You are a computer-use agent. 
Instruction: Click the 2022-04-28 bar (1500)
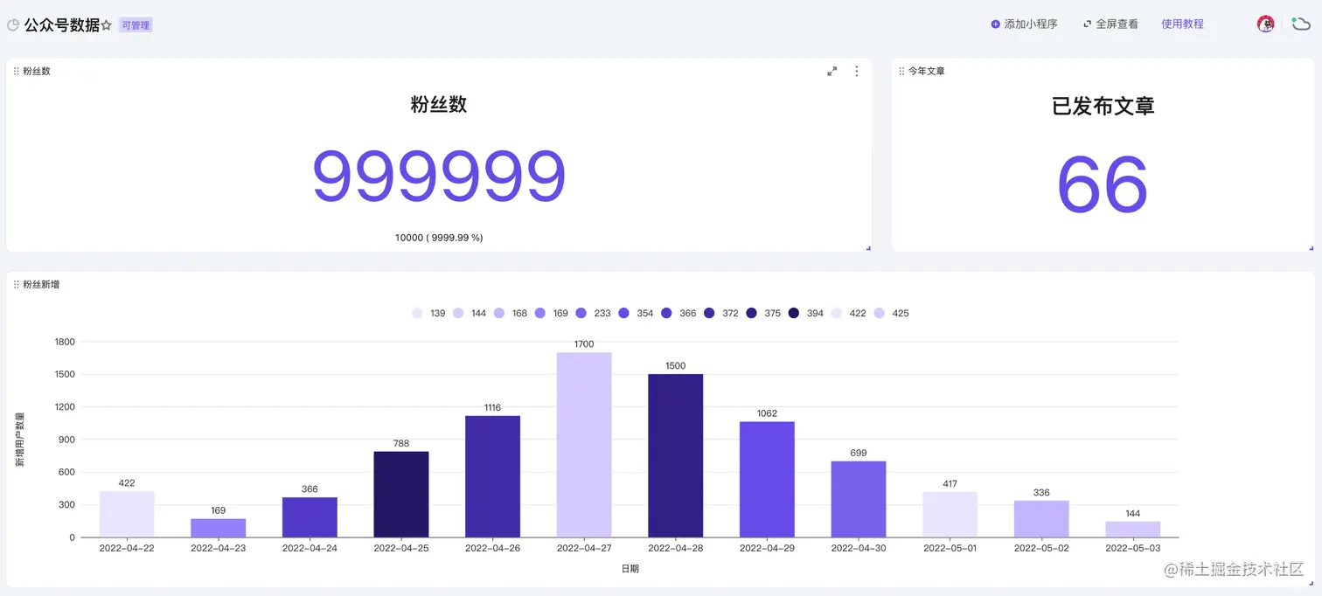click(x=675, y=455)
